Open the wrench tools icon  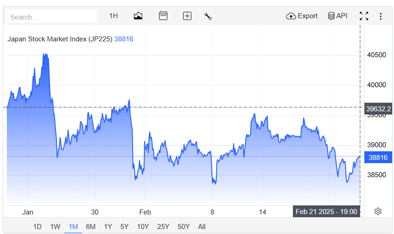click(x=208, y=16)
